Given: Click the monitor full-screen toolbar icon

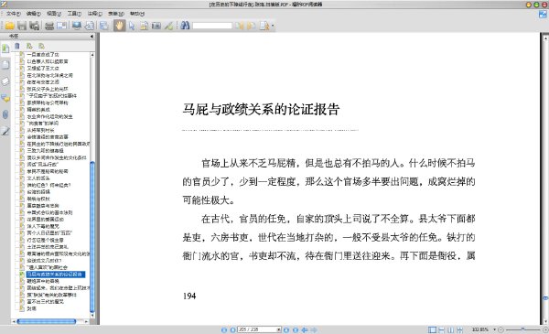Looking at the screenshot, I should 76,26.
